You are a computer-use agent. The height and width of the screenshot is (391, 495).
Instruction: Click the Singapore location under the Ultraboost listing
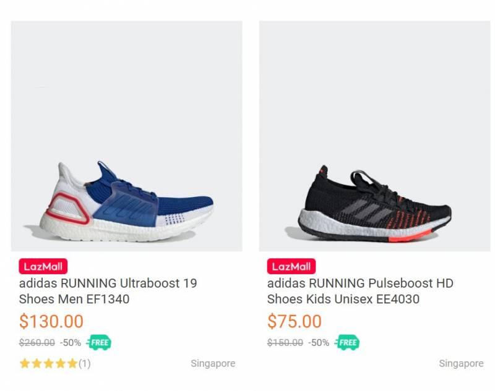(213, 363)
